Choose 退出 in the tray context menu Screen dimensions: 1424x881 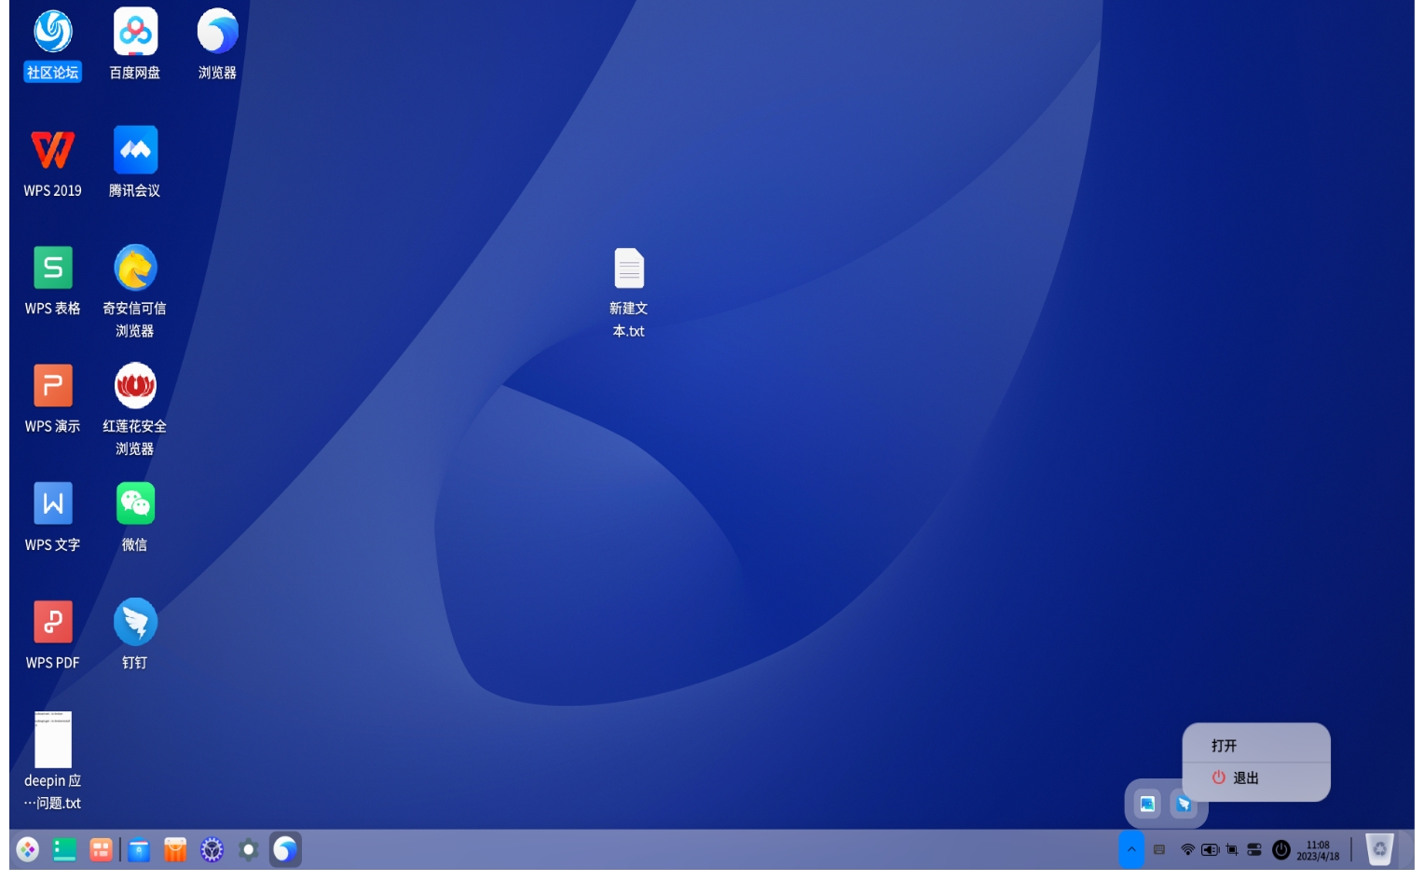click(x=1256, y=778)
